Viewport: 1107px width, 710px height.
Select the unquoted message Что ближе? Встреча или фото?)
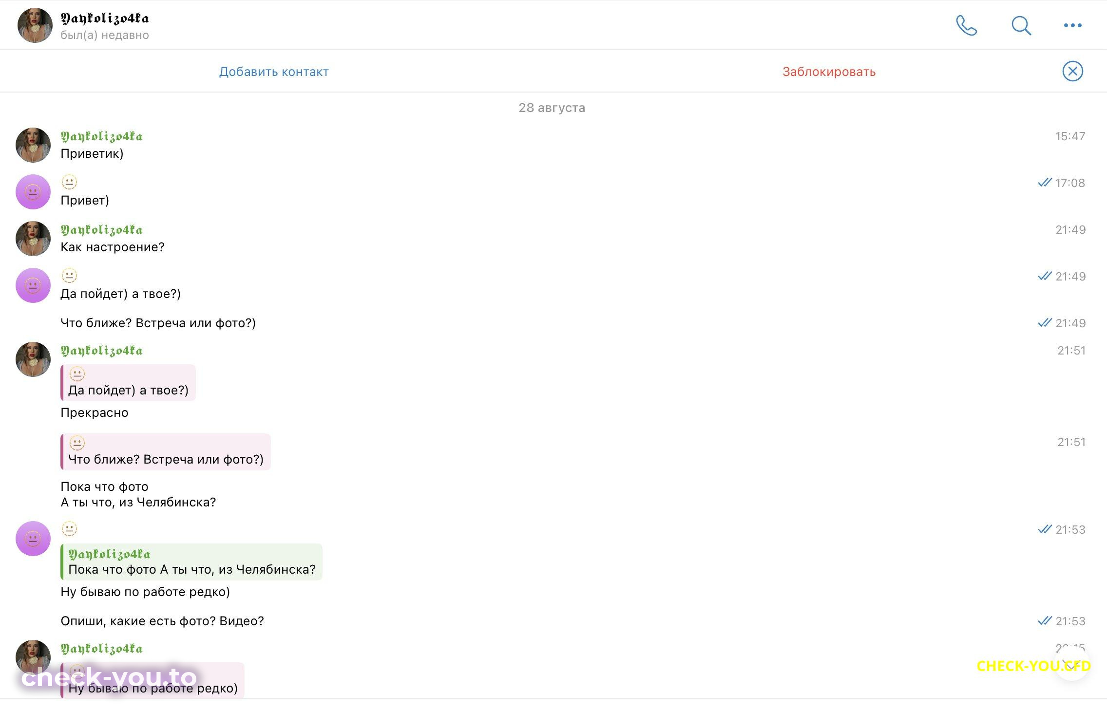click(158, 323)
